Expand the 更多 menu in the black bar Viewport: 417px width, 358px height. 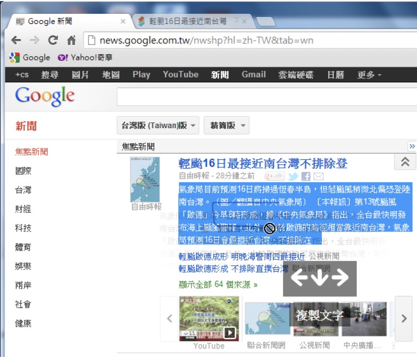click(x=369, y=75)
